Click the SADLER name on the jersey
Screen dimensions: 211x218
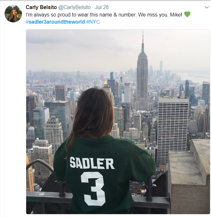pyautogui.click(x=92, y=163)
